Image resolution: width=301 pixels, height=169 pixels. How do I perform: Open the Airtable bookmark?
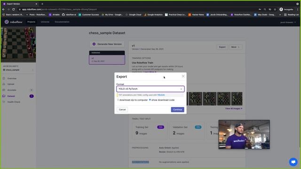point(55,15)
